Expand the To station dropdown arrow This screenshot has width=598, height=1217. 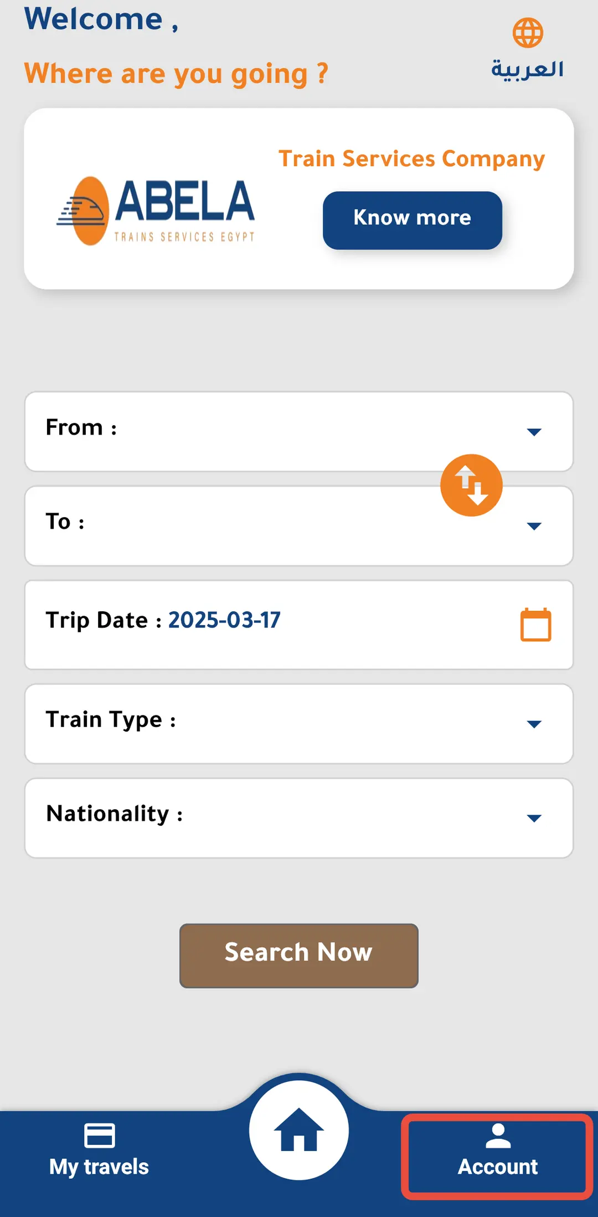[534, 526]
